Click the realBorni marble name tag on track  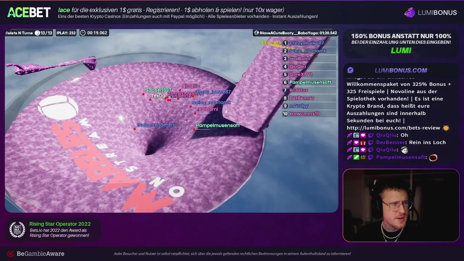click(x=207, y=109)
